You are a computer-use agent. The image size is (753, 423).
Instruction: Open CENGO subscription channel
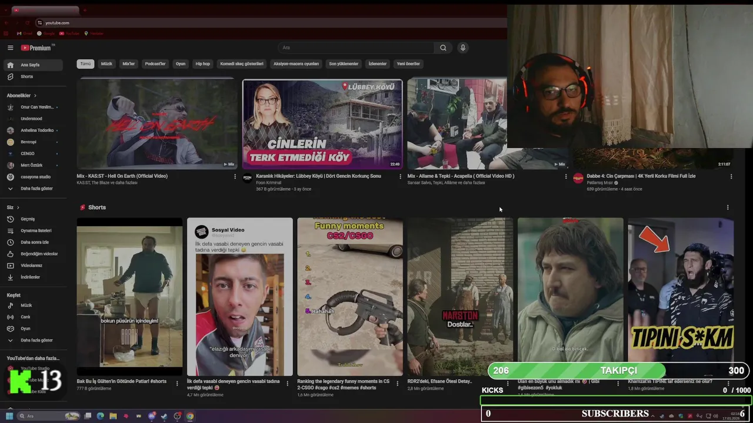[x=33, y=153]
